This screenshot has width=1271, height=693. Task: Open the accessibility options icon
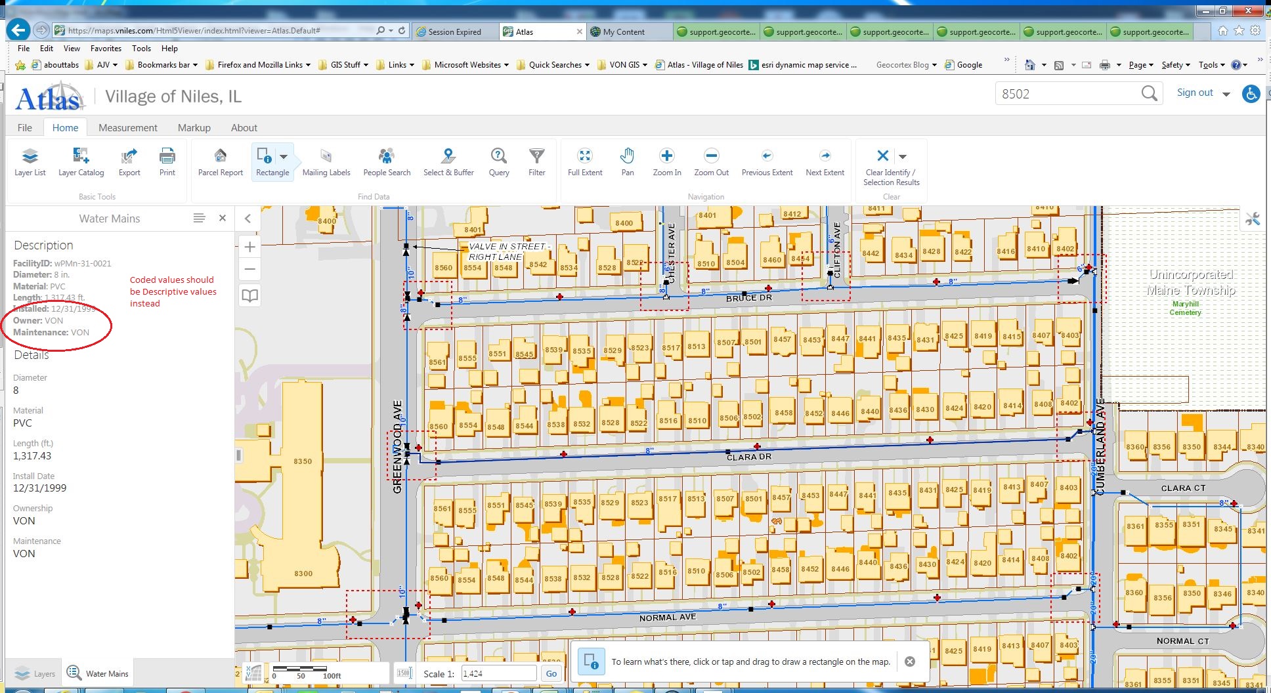pyautogui.click(x=1251, y=94)
